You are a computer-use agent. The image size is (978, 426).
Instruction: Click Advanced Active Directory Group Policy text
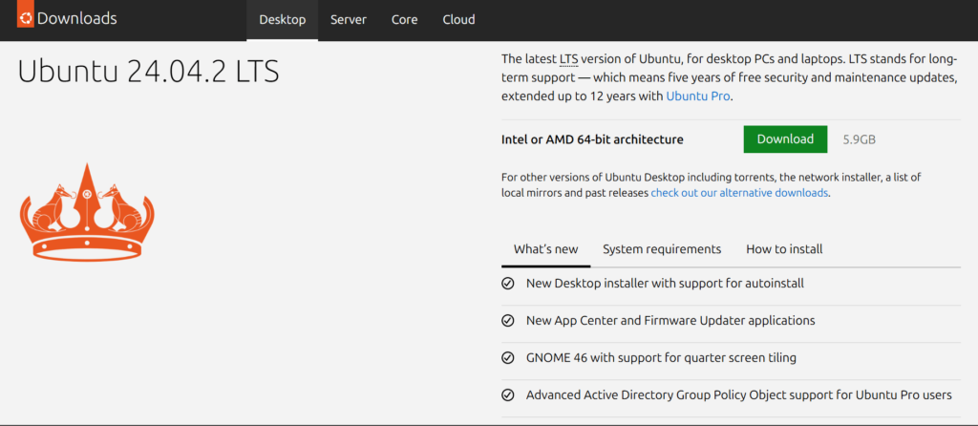click(739, 395)
